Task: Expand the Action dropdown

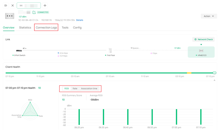Action: pyautogui.click(x=209, y=16)
